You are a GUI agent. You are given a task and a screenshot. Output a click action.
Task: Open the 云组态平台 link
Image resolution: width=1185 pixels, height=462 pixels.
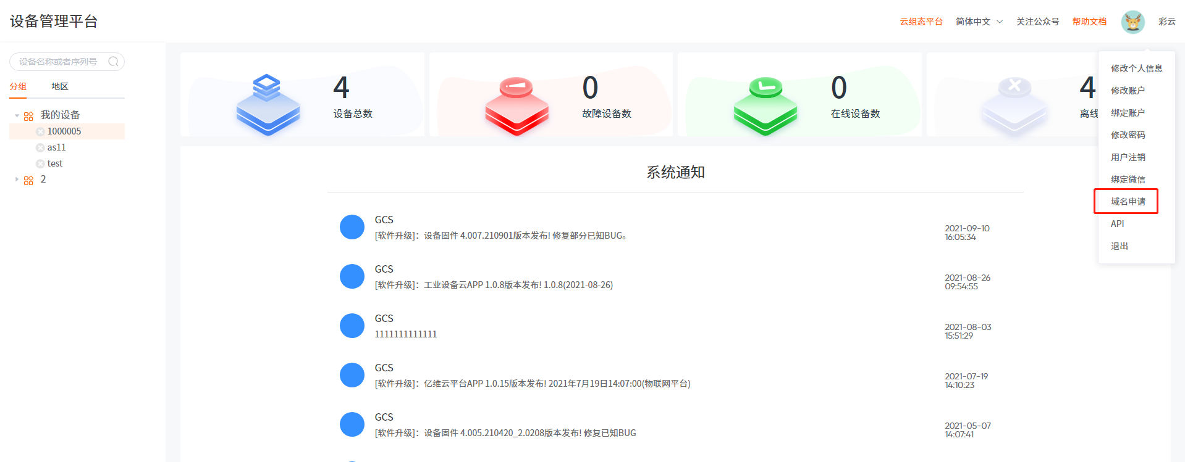click(x=921, y=22)
